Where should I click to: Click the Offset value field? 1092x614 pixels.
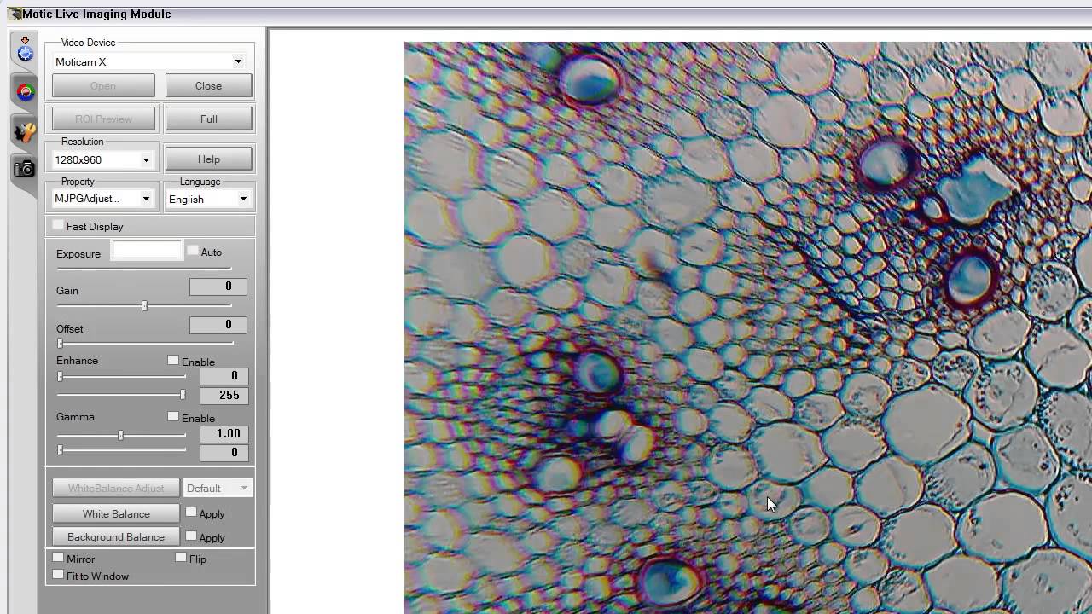coord(218,325)
